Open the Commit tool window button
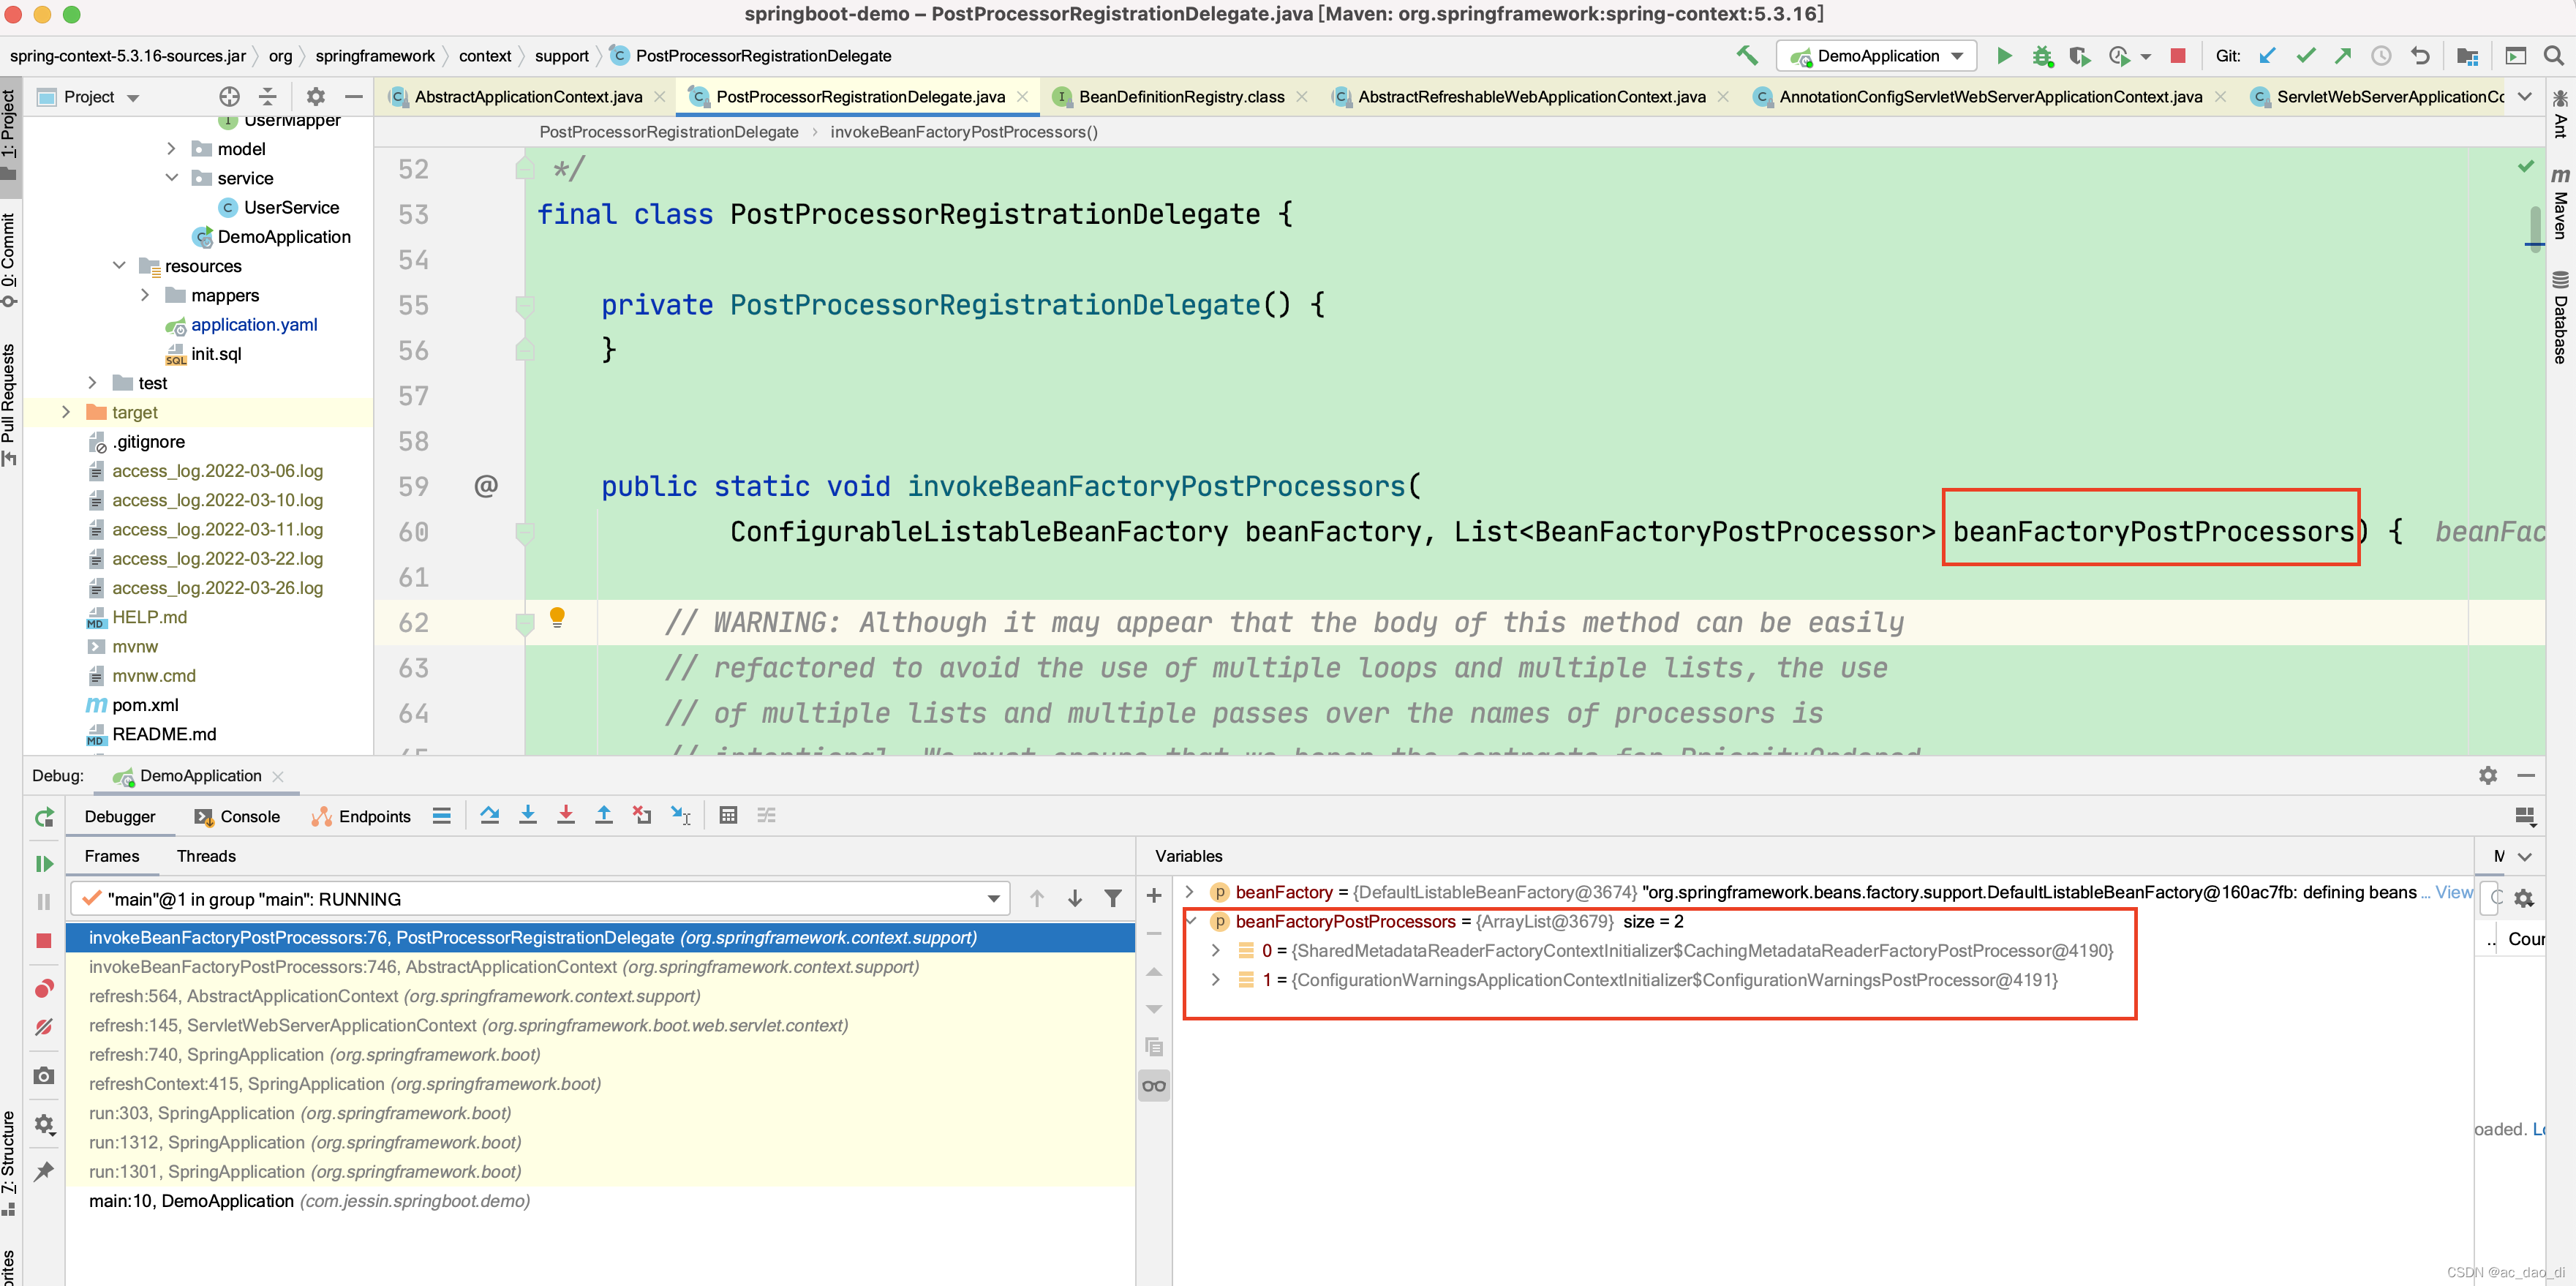Image resolution: width=2576 pixels, height=1286 pixels. [x=9, y=260]
